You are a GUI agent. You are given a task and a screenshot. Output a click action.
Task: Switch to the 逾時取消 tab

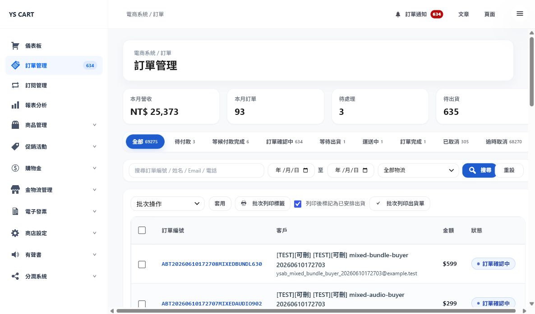click(x=503, y=142)
